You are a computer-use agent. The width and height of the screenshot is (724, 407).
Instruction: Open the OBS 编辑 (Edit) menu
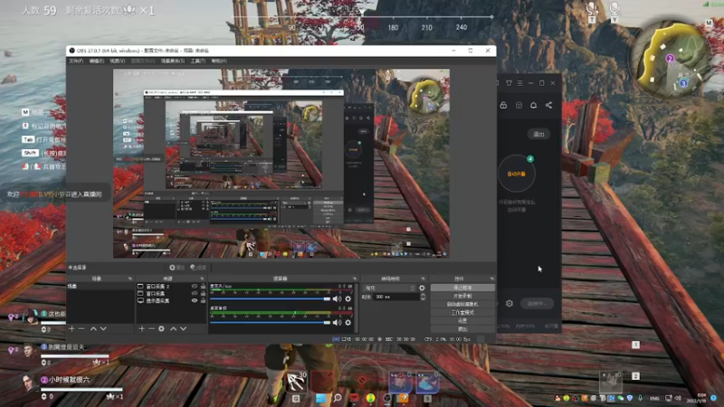[97, 61]
